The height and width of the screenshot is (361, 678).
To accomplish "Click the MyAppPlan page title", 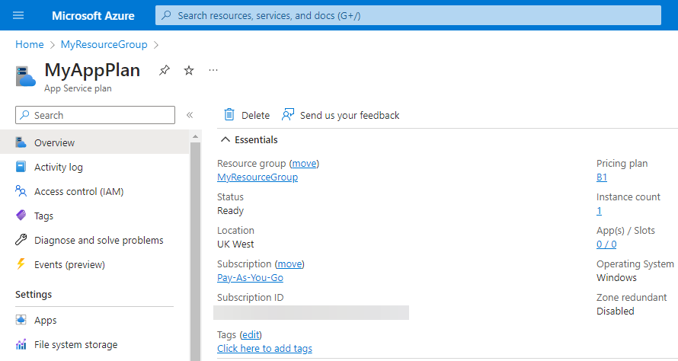I will point(92,70).
